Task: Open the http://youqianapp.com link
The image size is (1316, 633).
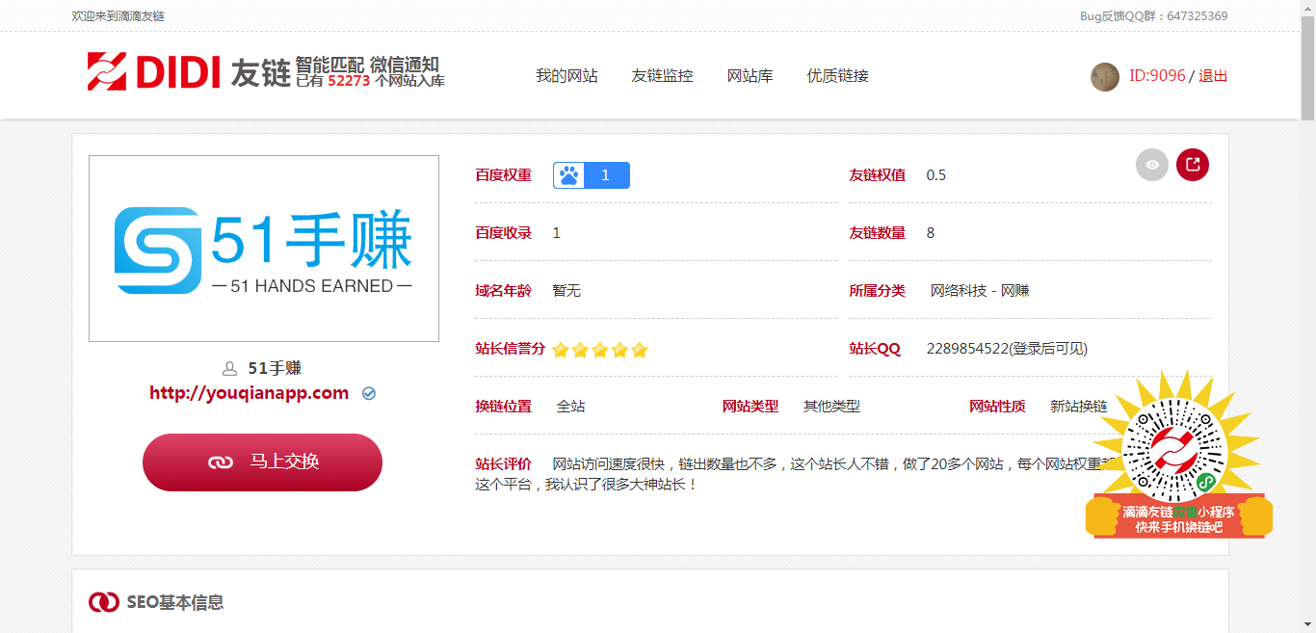Action: click(249, 393)
